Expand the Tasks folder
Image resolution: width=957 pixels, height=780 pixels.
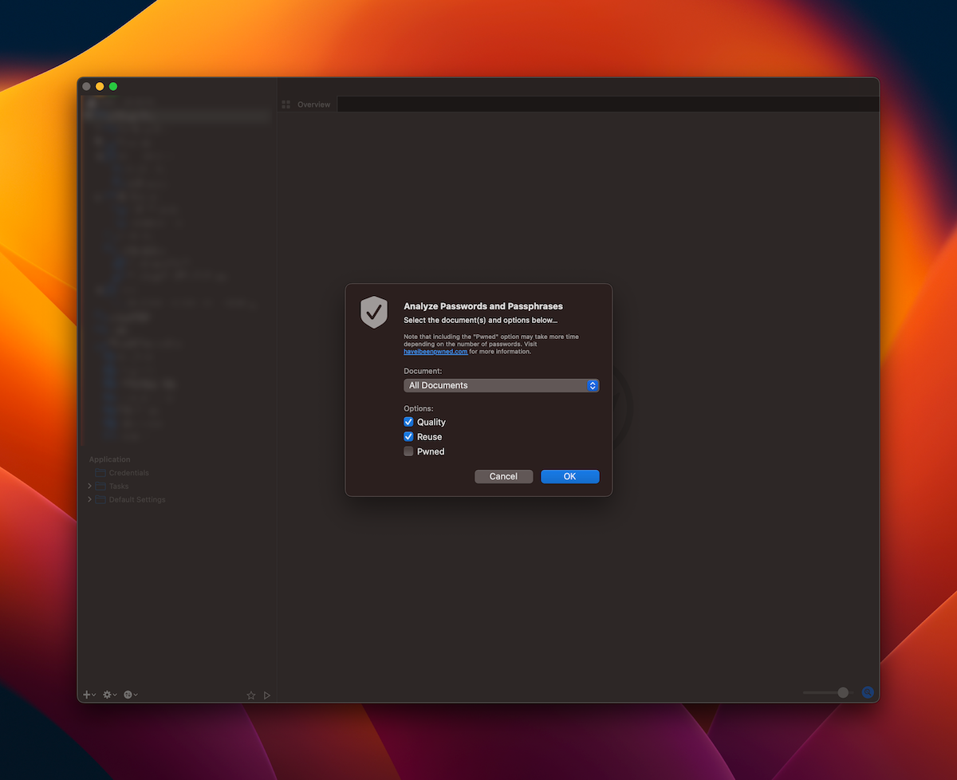89,486
